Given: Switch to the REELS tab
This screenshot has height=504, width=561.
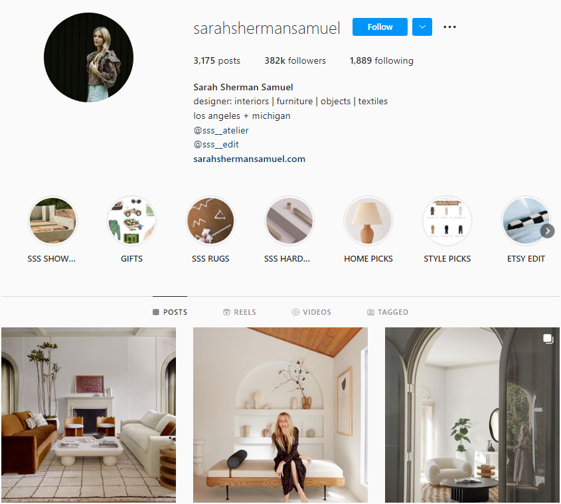Looking at the screenshot, I should [240, 312].
